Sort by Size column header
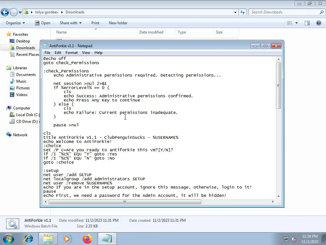The width and height of the screenshot is (326, 245). (x=219, y=32)
